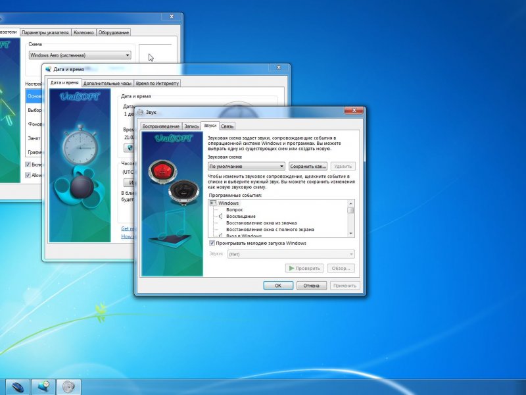Screen dimensions: 526x395
Task: Select the Дата и время tab
Action: coord(64,82)
